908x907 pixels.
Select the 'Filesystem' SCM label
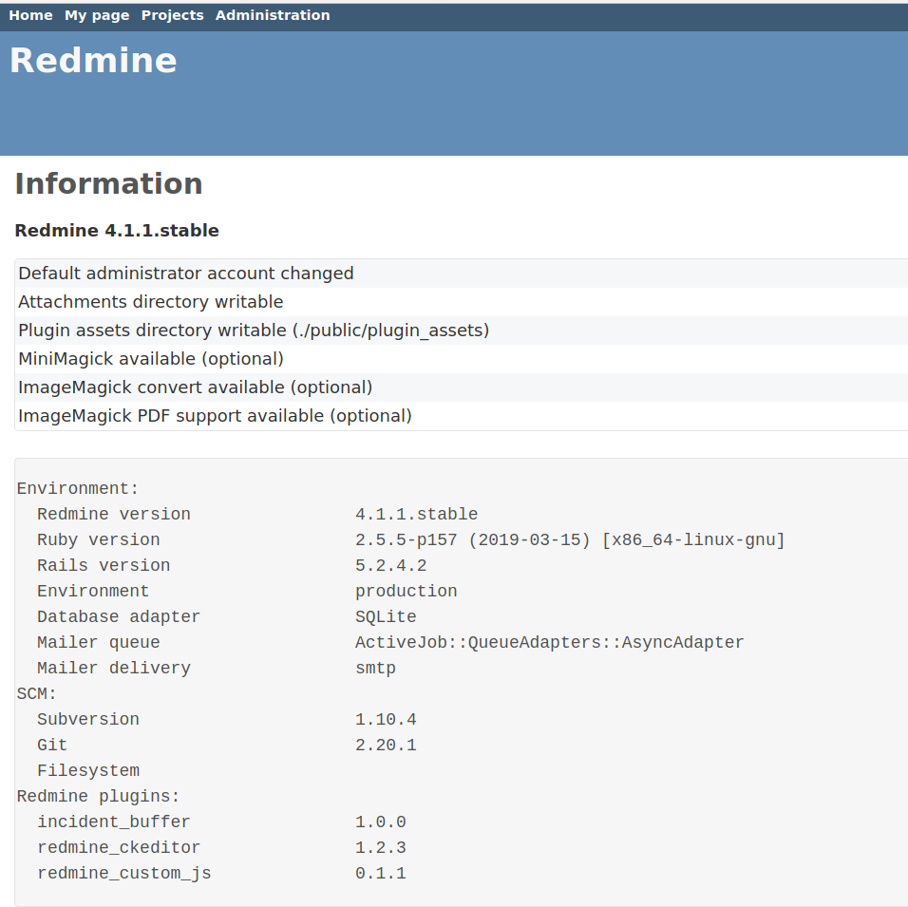coord(88,771)
